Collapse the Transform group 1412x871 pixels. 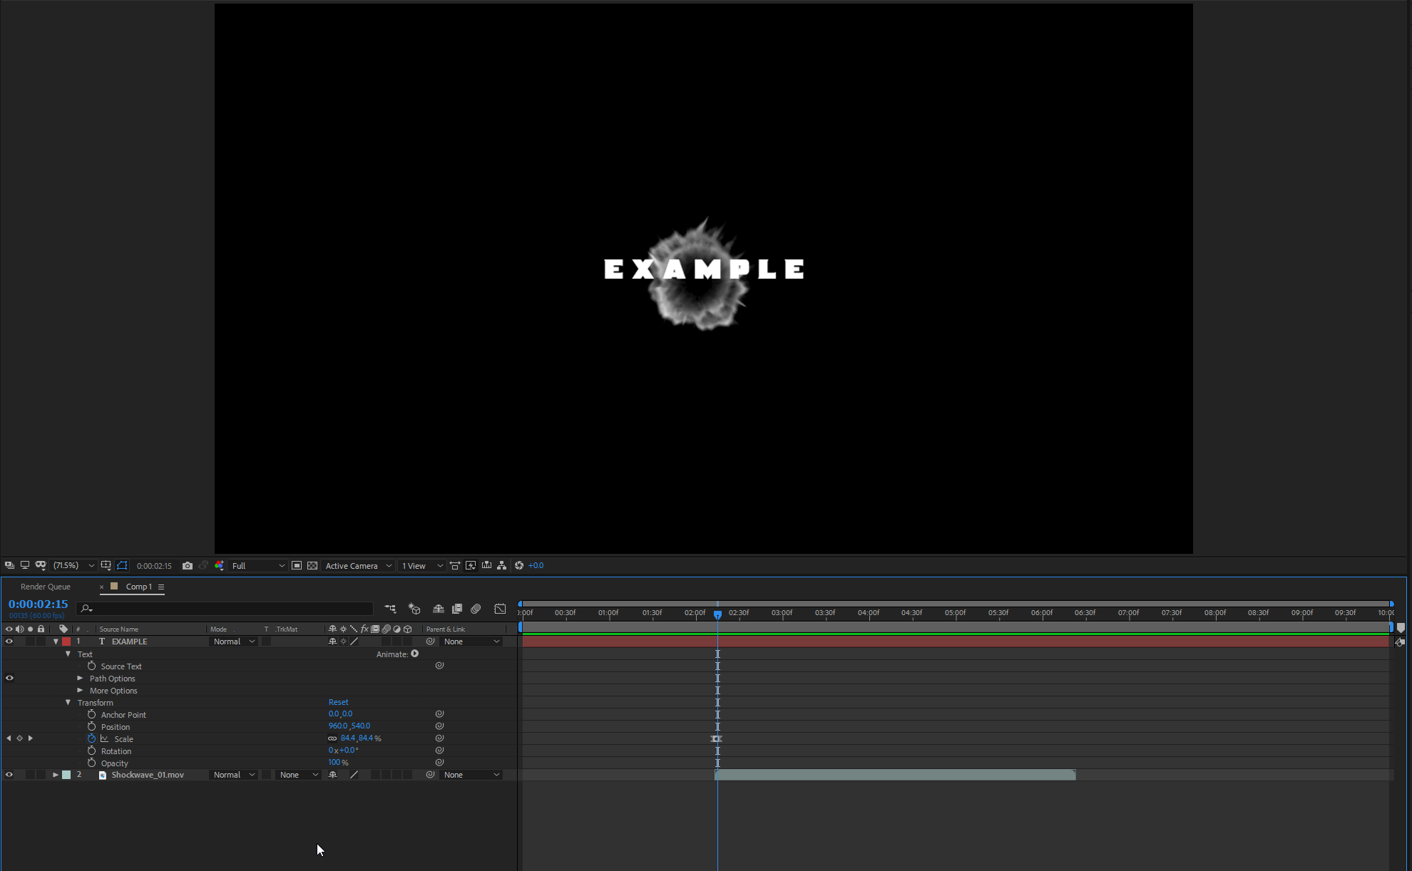tap(68, 703)
